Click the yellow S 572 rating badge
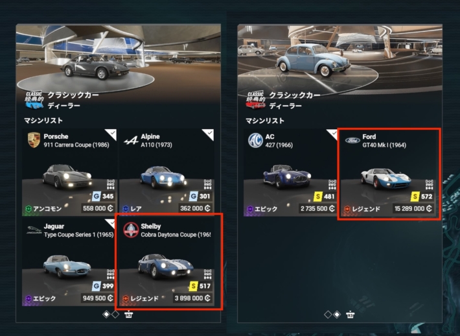The width and height of the screenshot is (460, 336). pyautogui.click(x=422, y=197)
